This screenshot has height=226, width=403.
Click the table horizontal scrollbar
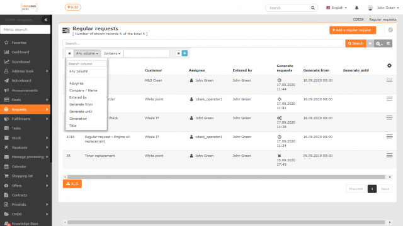226,177
